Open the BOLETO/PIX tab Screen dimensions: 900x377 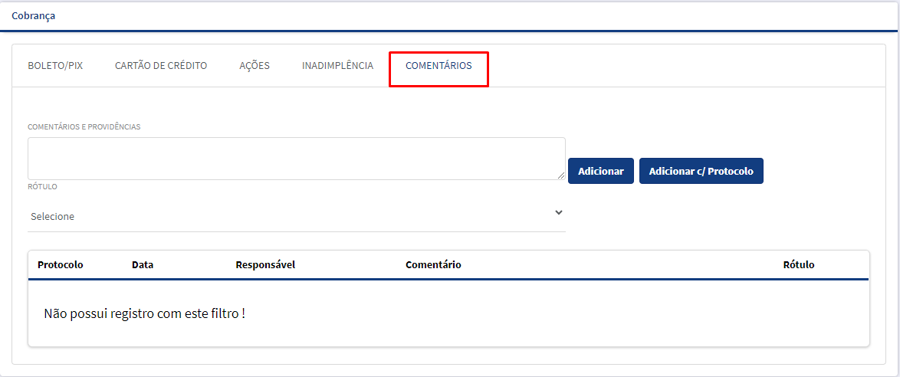coord(55,65)
